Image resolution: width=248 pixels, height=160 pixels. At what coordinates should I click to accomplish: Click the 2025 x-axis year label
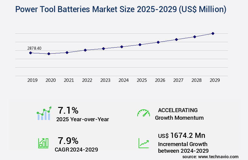[142, 80]
